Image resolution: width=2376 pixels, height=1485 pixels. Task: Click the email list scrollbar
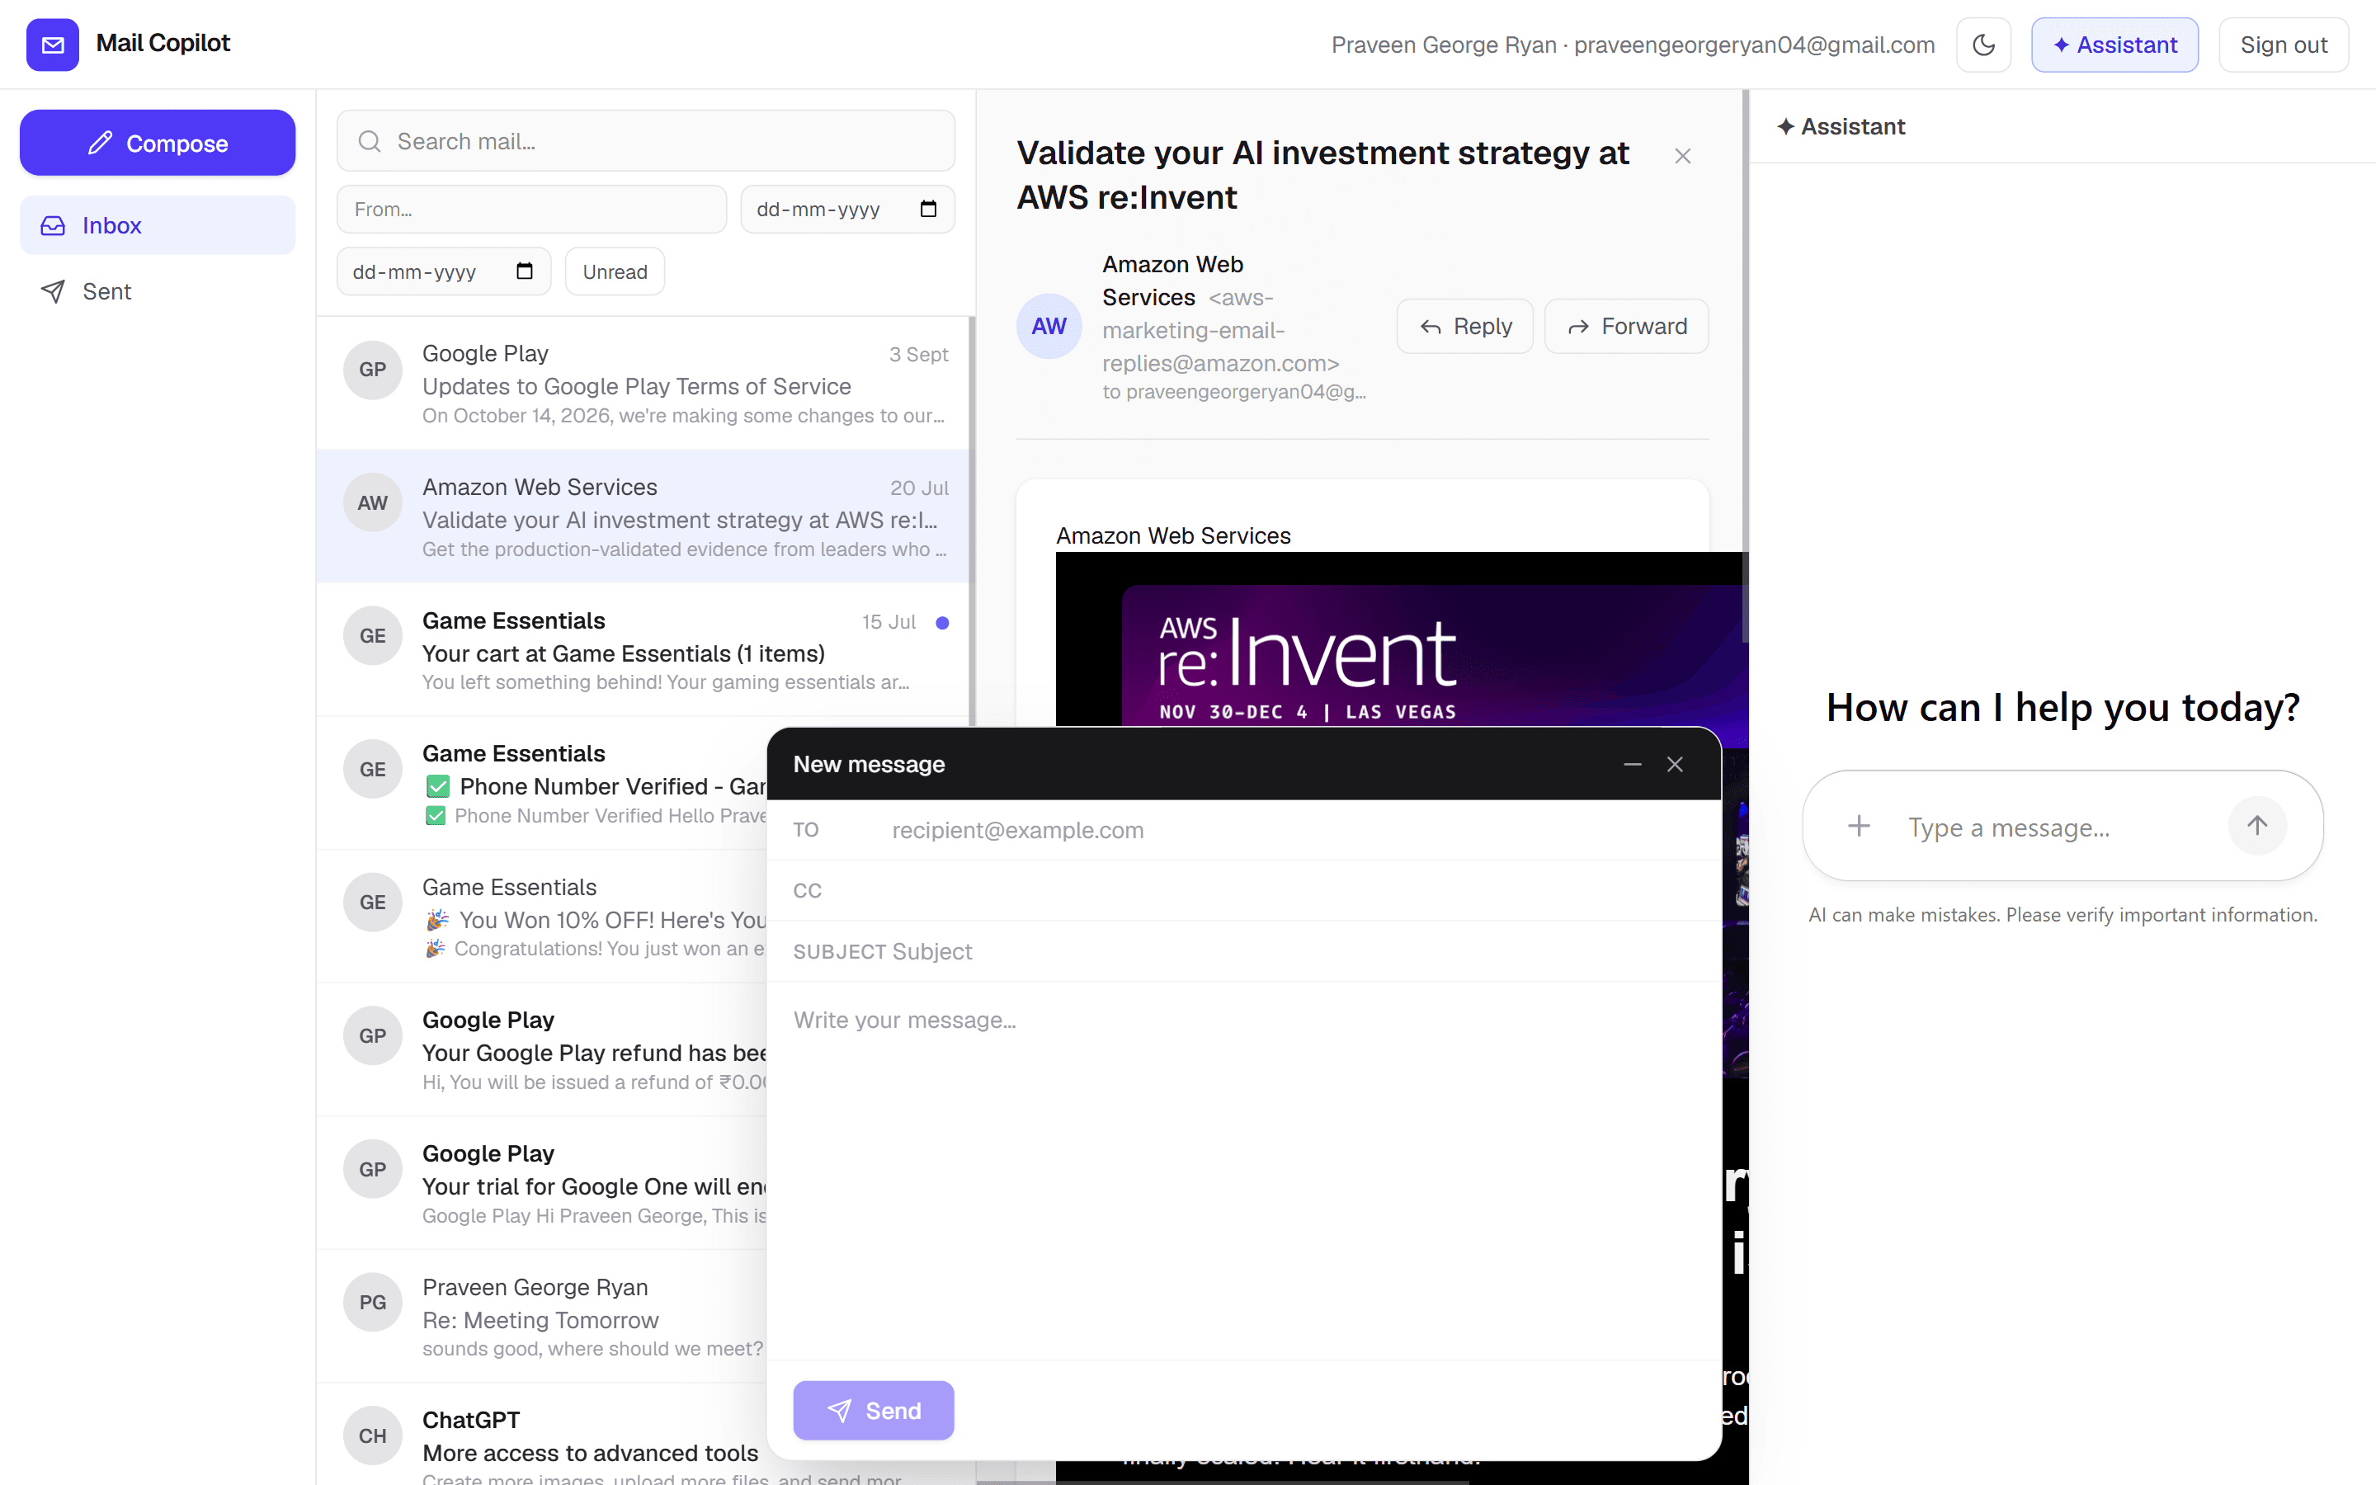click(x=971, y=521)
